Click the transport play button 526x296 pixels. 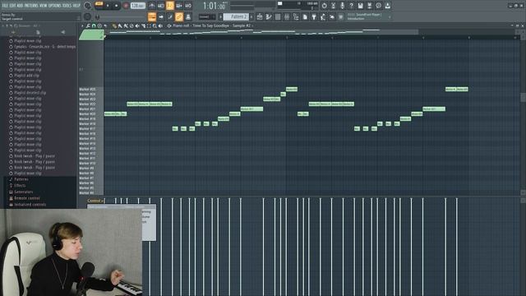click(x=108, y=6)
